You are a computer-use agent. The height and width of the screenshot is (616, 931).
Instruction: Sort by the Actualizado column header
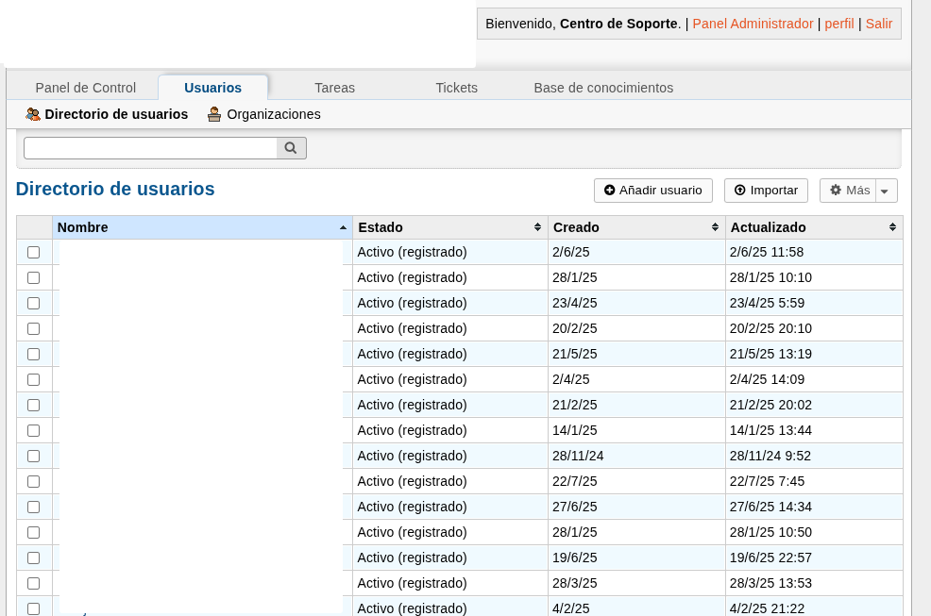[x=768, y=227]
